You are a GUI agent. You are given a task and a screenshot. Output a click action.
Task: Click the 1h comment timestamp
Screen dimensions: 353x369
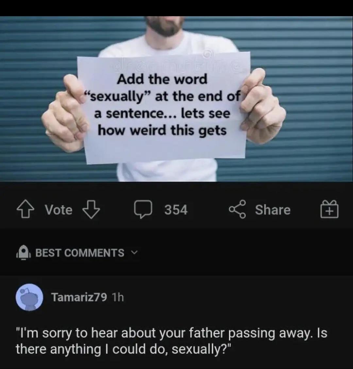(118, 297)
